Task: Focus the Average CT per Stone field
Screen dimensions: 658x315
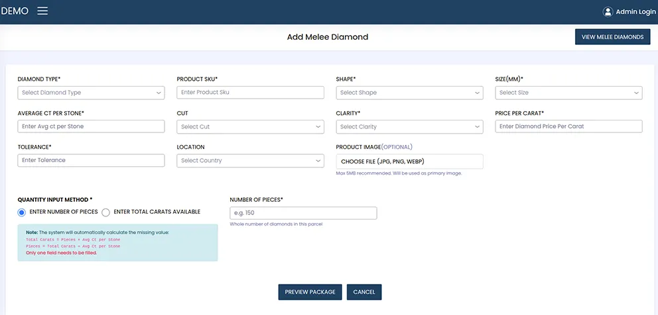Action: click(x=91, y=126)
